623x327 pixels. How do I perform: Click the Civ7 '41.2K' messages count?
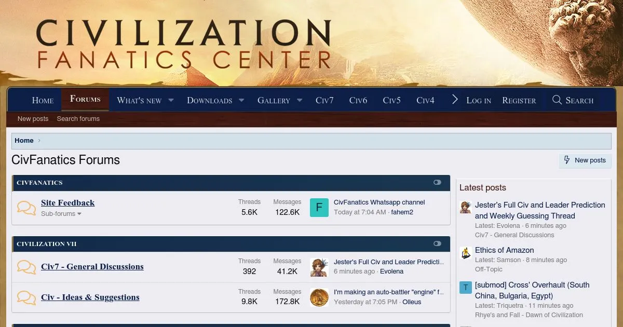(x=287, y=271)
